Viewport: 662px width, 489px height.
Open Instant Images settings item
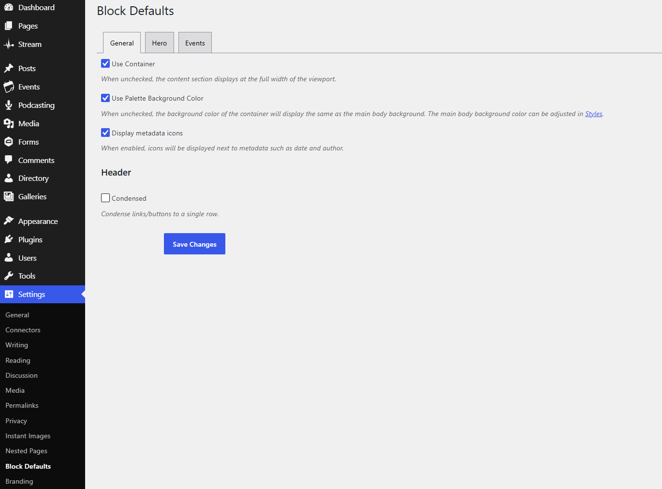point(28,436)
